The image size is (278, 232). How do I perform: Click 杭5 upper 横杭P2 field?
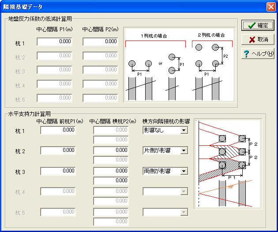coord(111,212)
